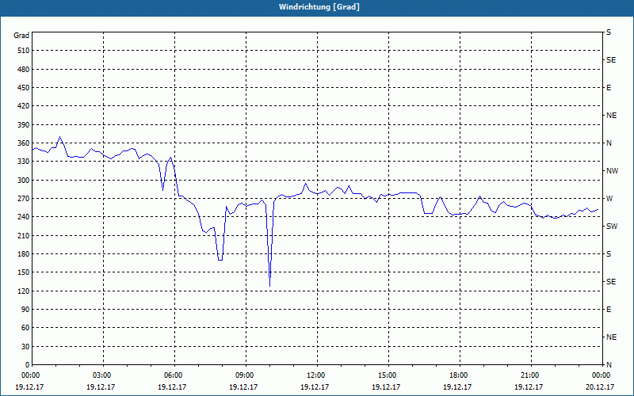Click the 90 y-axis label

[x=25, y=310]
